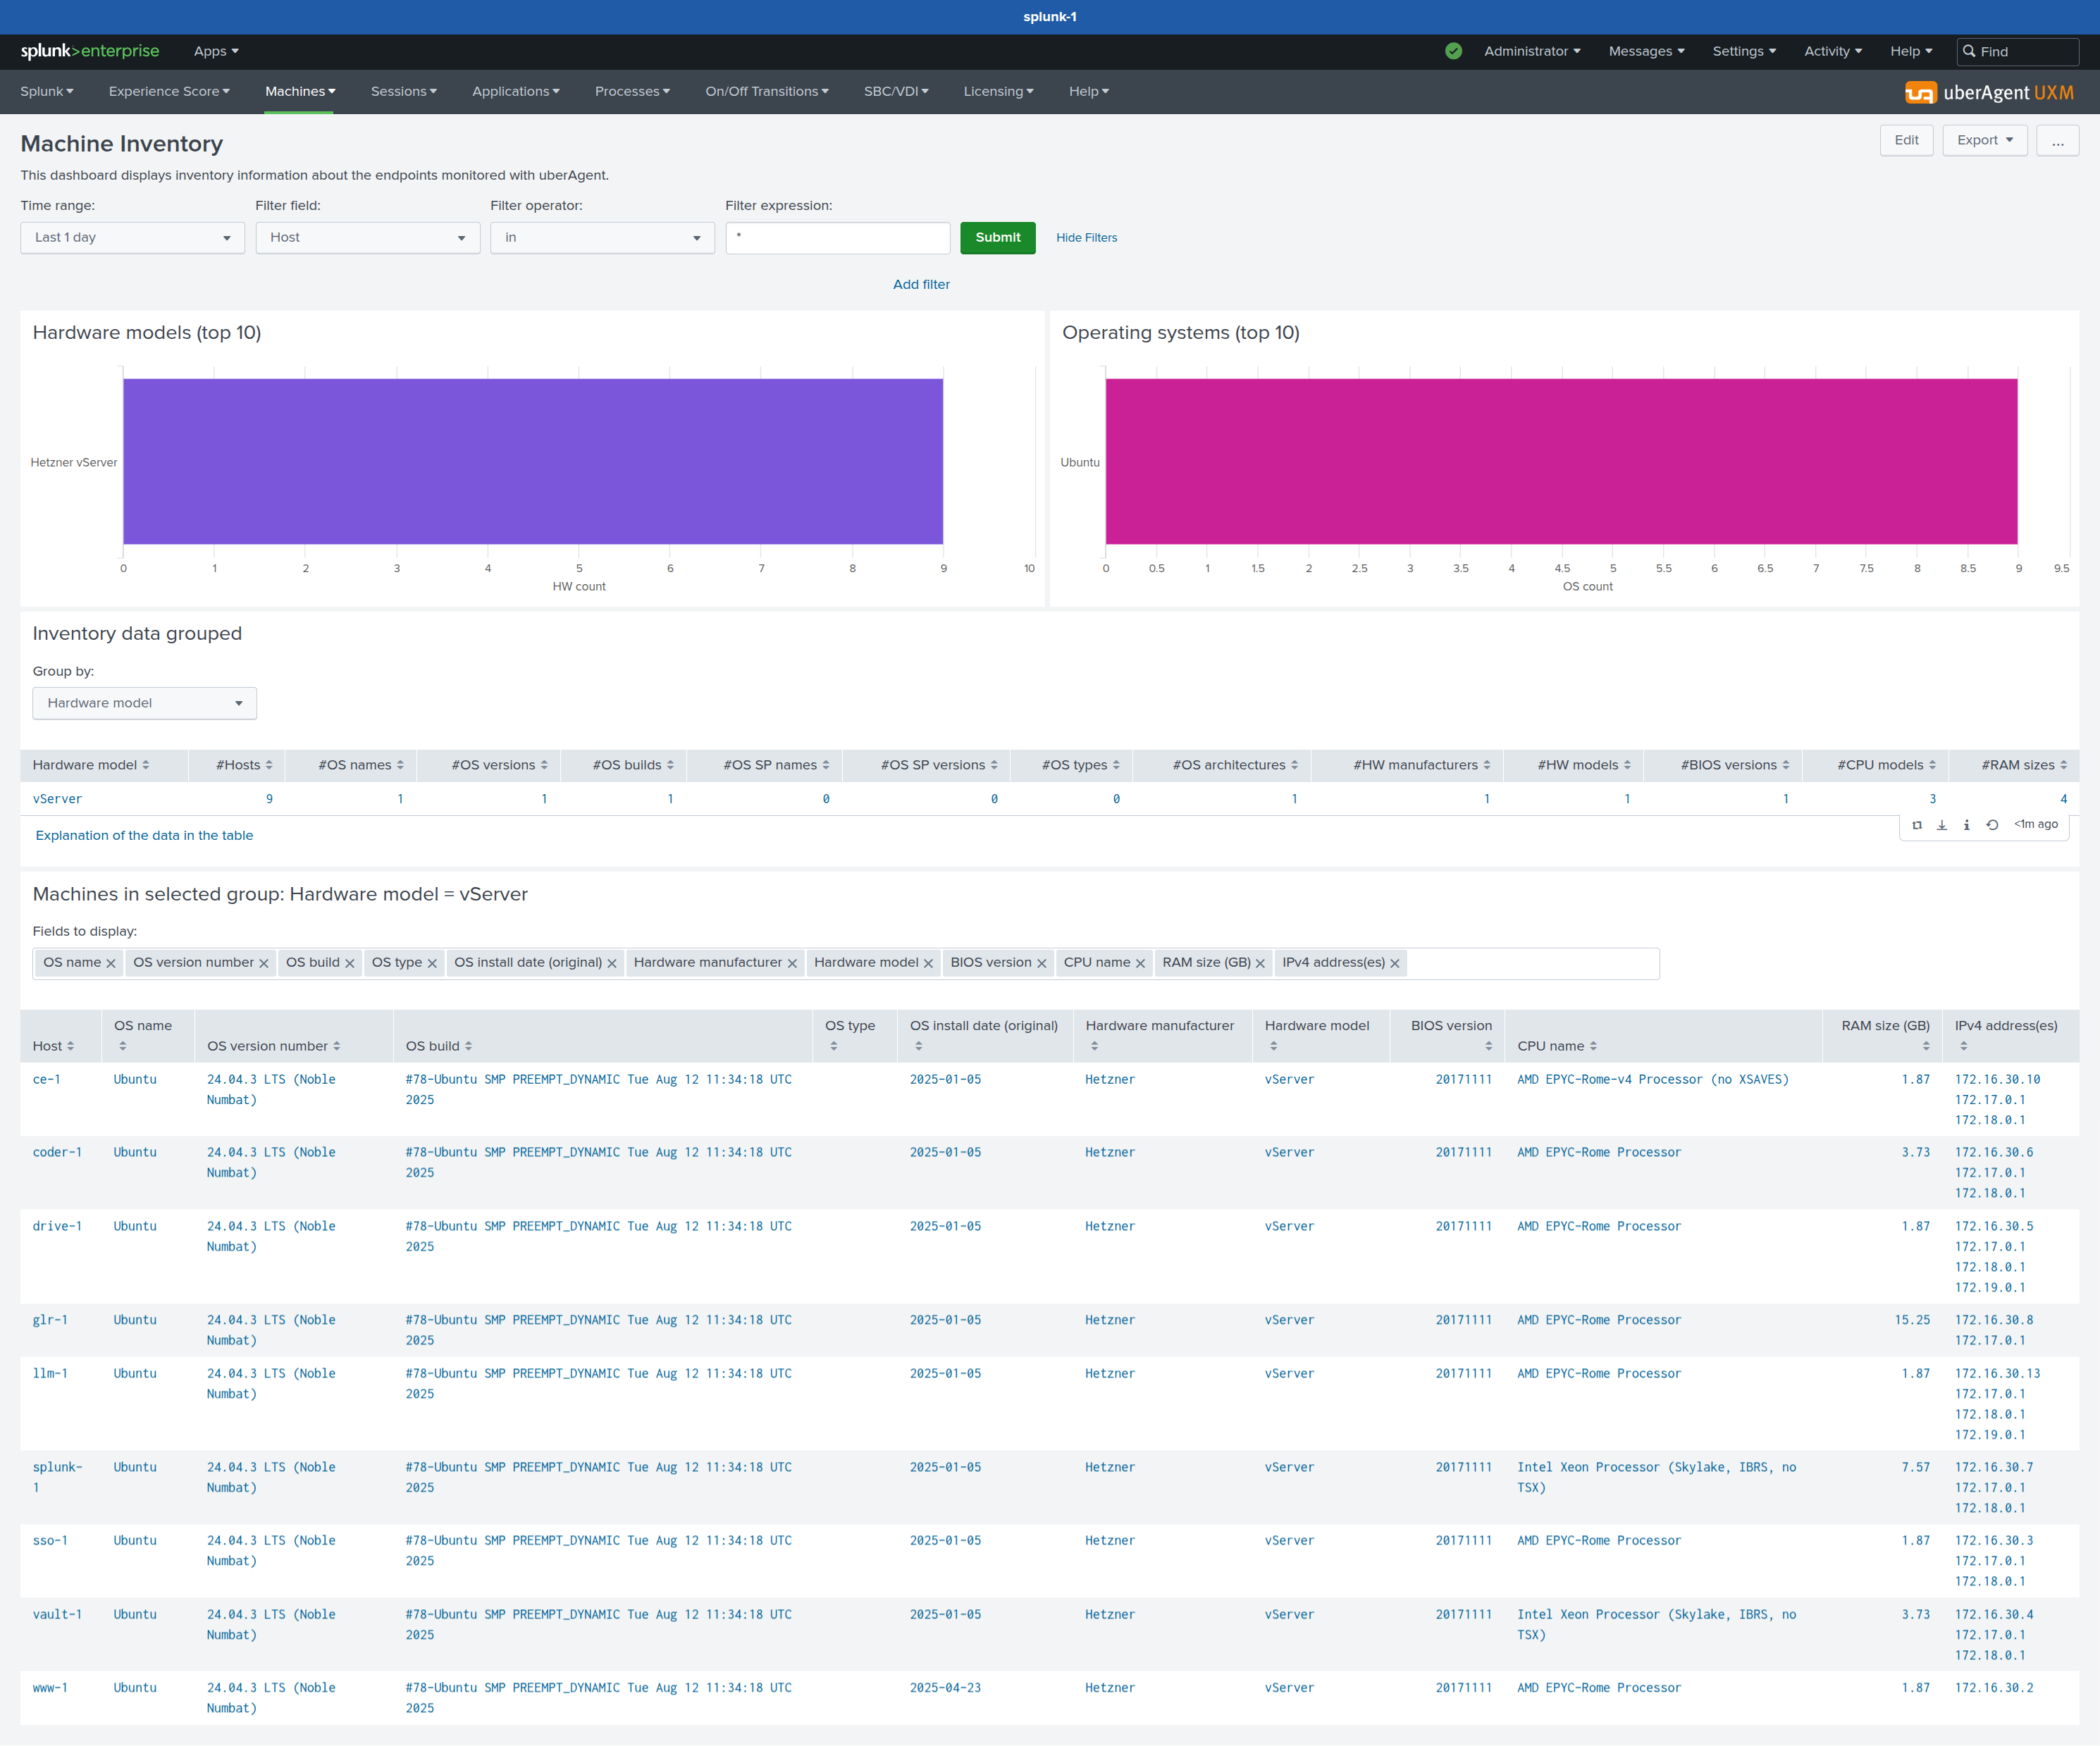Click the vServer group row value
This screenshot has height=1746, width=2100.
[57, 799]
